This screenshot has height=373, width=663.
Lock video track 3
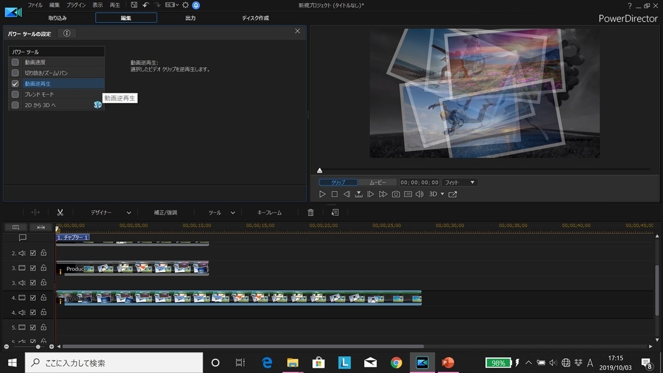point(43,268)
